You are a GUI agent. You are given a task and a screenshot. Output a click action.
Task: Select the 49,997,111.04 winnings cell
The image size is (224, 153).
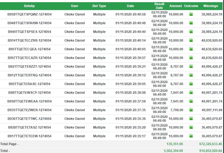[212, 110]
